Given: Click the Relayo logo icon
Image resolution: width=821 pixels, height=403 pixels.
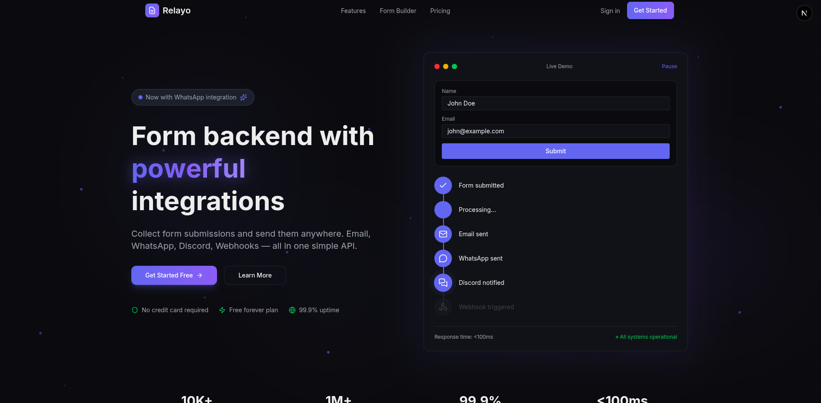Looking at the screenshot, I should (x=152, y=10).
